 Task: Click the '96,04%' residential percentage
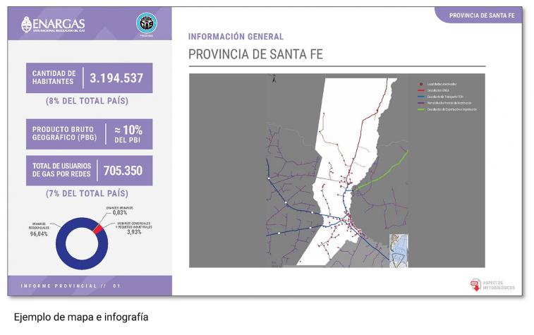coord(39,234)
